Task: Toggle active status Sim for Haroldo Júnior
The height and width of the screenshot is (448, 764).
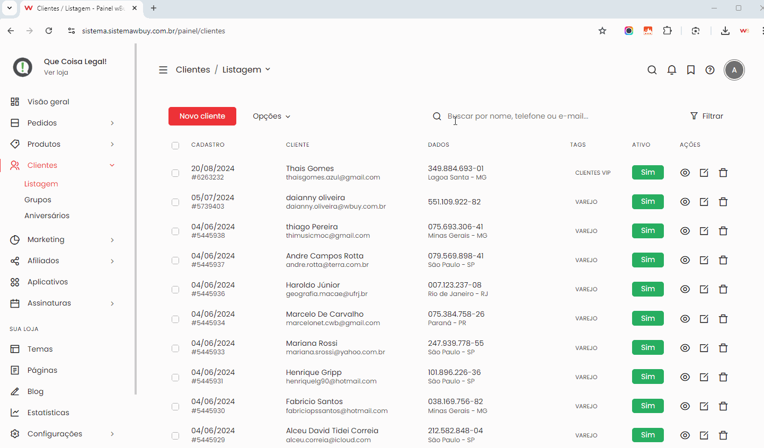Action: point(647,289)
